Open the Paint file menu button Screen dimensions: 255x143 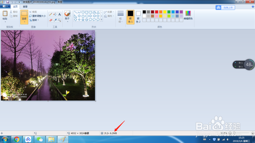tap(5, 6)
